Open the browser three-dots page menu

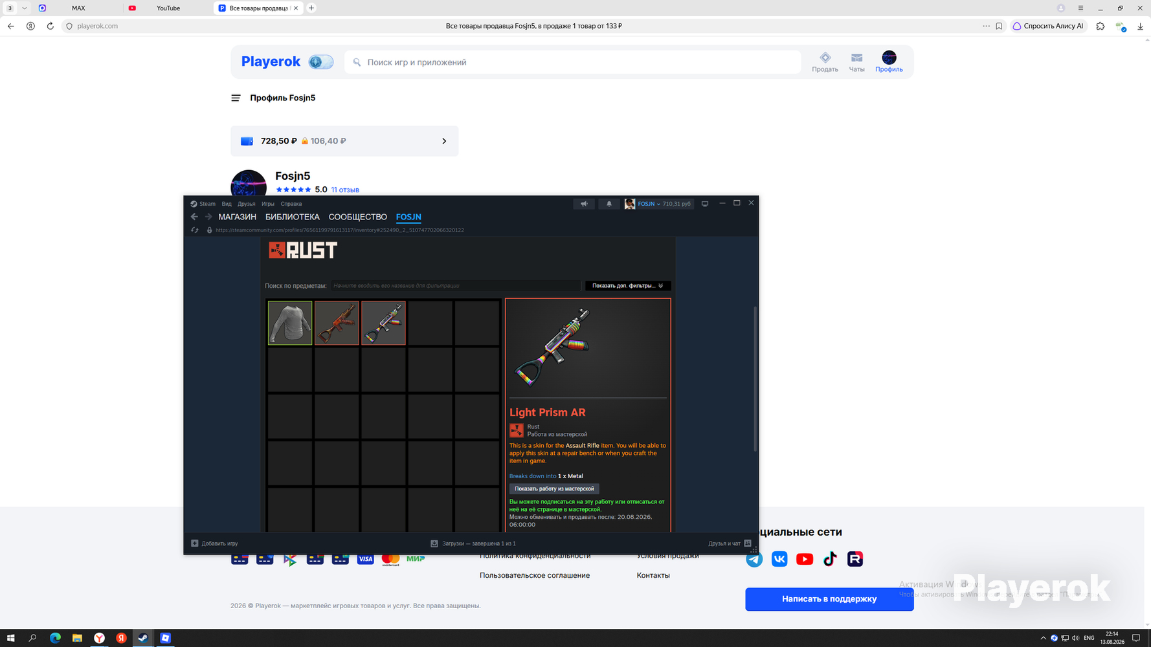click(x=986, y=26)
